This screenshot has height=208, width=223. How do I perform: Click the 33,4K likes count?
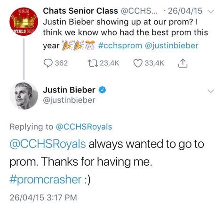click(154, 63)
